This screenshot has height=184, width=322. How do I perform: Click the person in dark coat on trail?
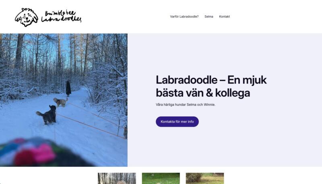68,88
